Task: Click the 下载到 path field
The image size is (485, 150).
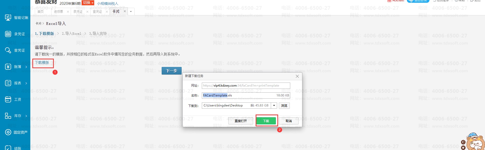Action: [x=236, y=105]
